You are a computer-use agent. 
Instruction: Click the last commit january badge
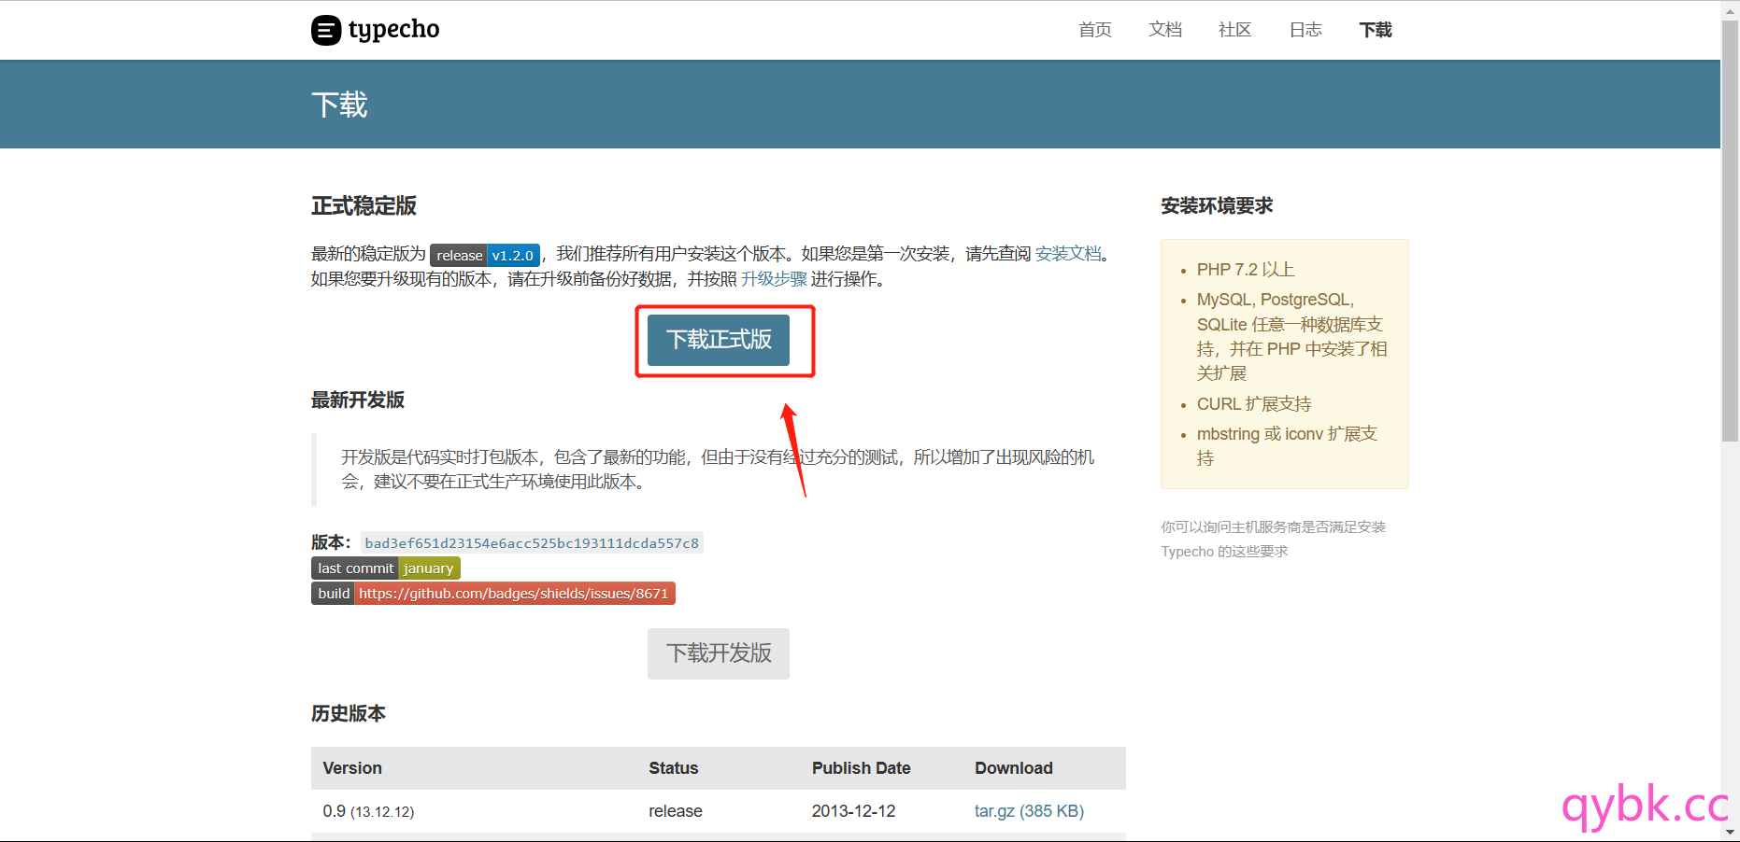(x=385, y=568)
